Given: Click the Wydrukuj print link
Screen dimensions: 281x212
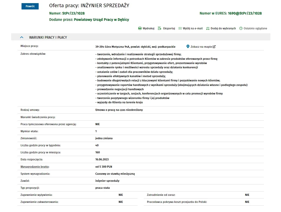Looking at the screenshot, I should (x=148, y=28).
